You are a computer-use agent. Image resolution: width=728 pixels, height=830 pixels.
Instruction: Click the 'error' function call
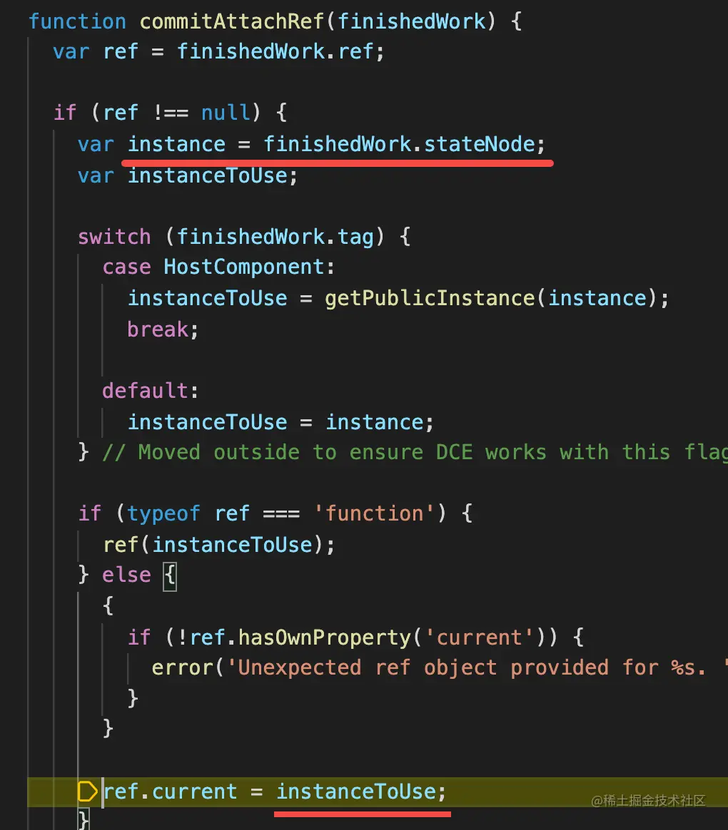(x=182, y=668)
